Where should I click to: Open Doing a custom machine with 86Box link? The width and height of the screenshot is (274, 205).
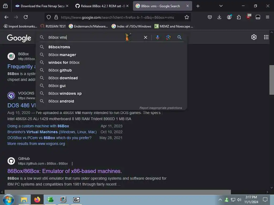38,126
